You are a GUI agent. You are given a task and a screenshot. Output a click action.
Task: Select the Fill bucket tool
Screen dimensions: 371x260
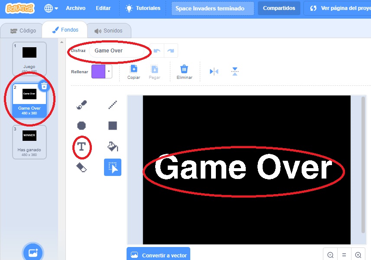[113, 147]
